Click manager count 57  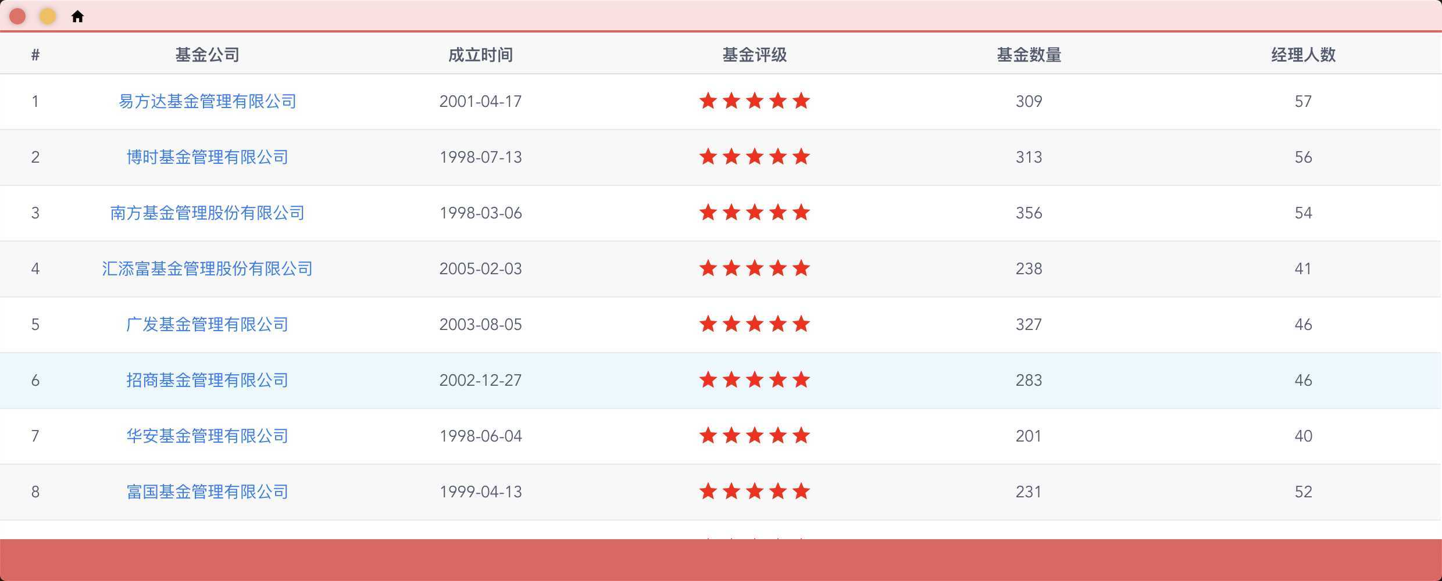pyautogui.click(x=1304, y=101)
